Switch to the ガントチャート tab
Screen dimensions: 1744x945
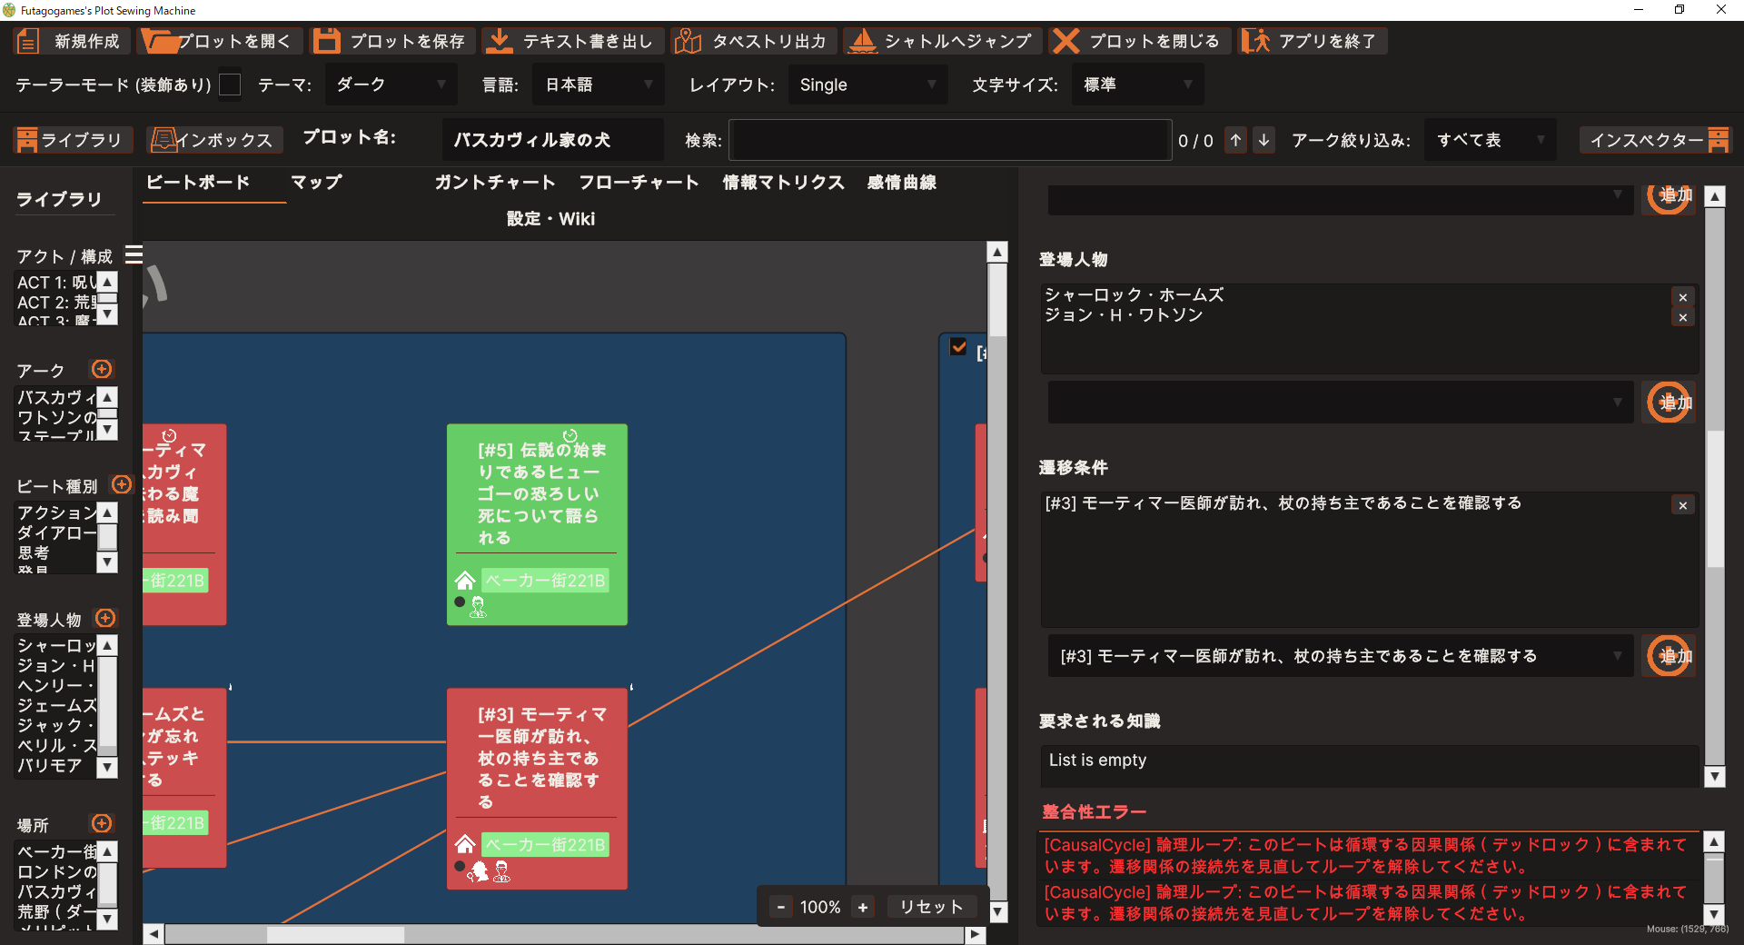(495, 182)
